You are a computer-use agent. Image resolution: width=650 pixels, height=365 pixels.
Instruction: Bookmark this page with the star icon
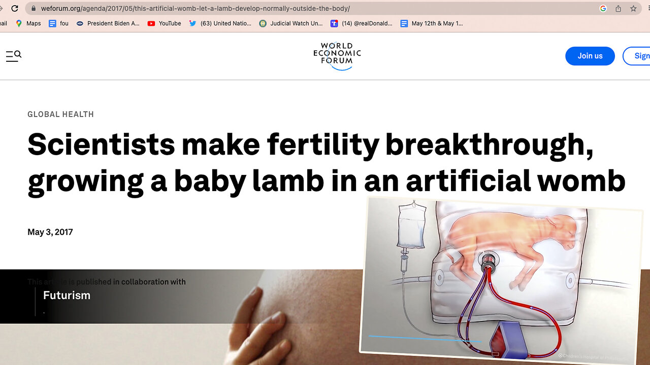click(x=633, y=9)
